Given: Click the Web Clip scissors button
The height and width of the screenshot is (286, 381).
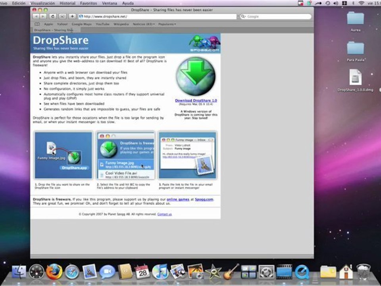Looking at the screenshot, I should point(62,17).
